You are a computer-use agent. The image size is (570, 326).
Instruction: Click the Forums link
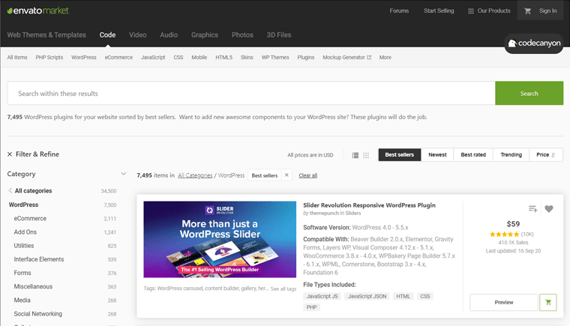(x=399, y=11)
